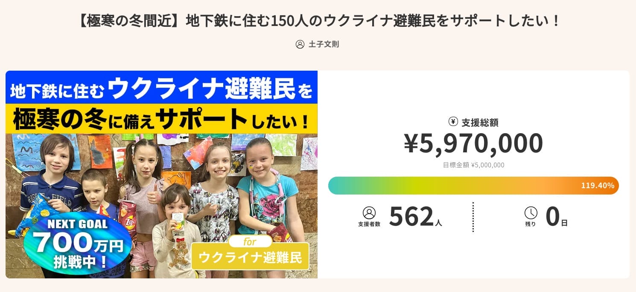Click the project title about ウクライナ避難民
This screenshot has height=292, width=636.
[318, 21]
